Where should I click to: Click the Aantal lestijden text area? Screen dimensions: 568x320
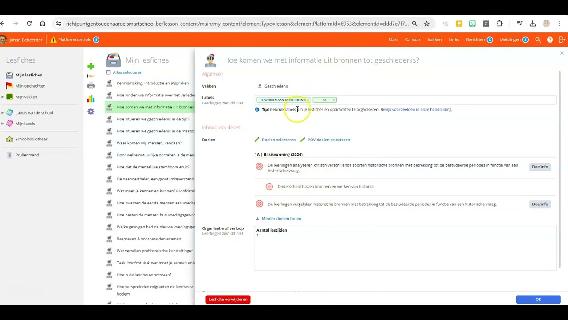click(x=406, y=248)
